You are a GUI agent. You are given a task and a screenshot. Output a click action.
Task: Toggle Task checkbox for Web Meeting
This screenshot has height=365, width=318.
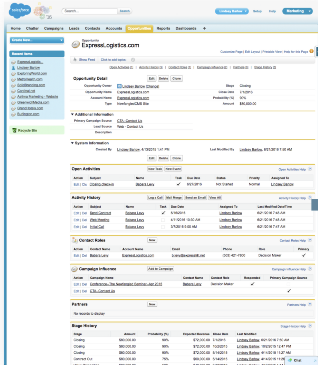coord(163,220)
